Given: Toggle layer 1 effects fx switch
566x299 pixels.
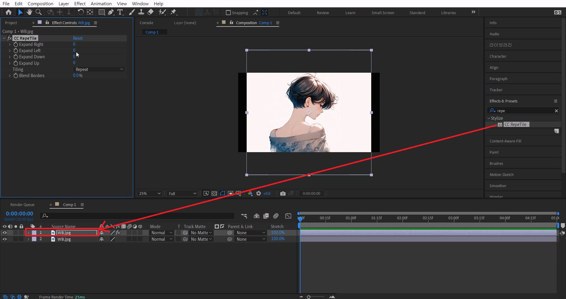Looking at the screenshot, I should (x=118, y=233).
